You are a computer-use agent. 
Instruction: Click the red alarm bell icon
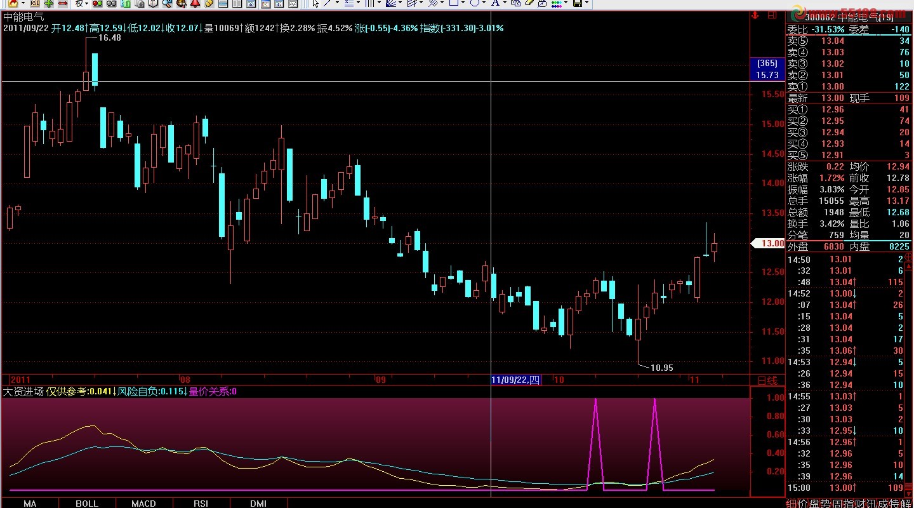(195, 3)
